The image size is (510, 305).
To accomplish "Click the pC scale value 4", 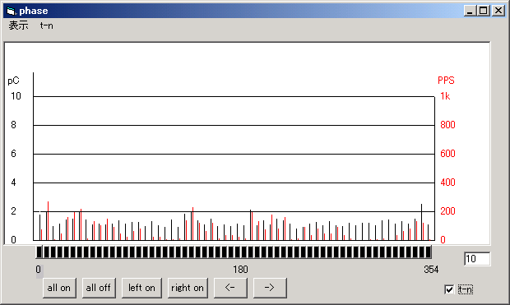I will pos(13,183).
